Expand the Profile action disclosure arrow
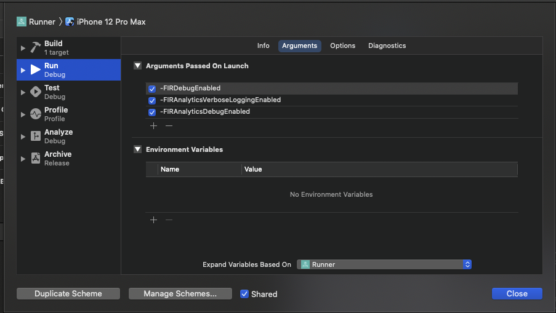Image resolution: width=556 pixels, height=313 pixels. click(x=23, y=114)
